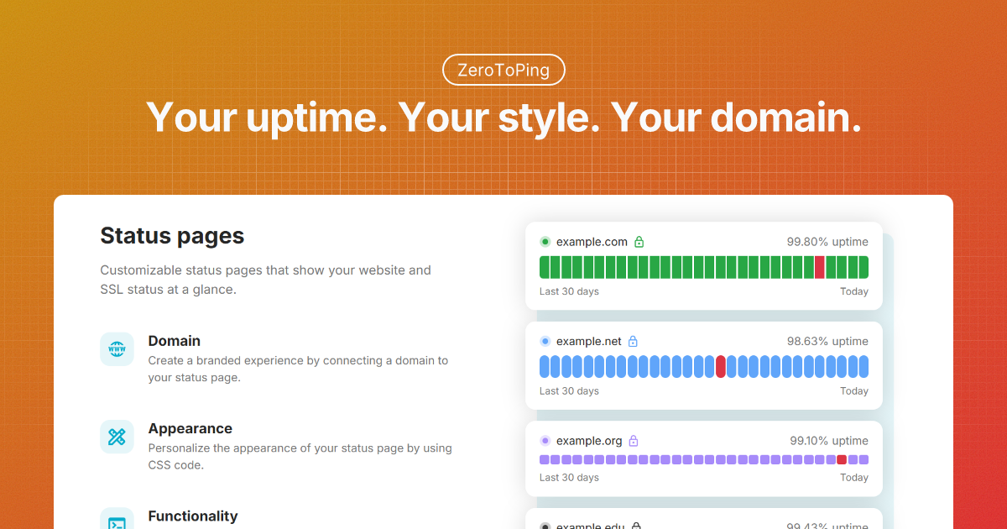Select the red outage segment in example.net bar
The image size is (1007, 529).
tap(721, 367)
